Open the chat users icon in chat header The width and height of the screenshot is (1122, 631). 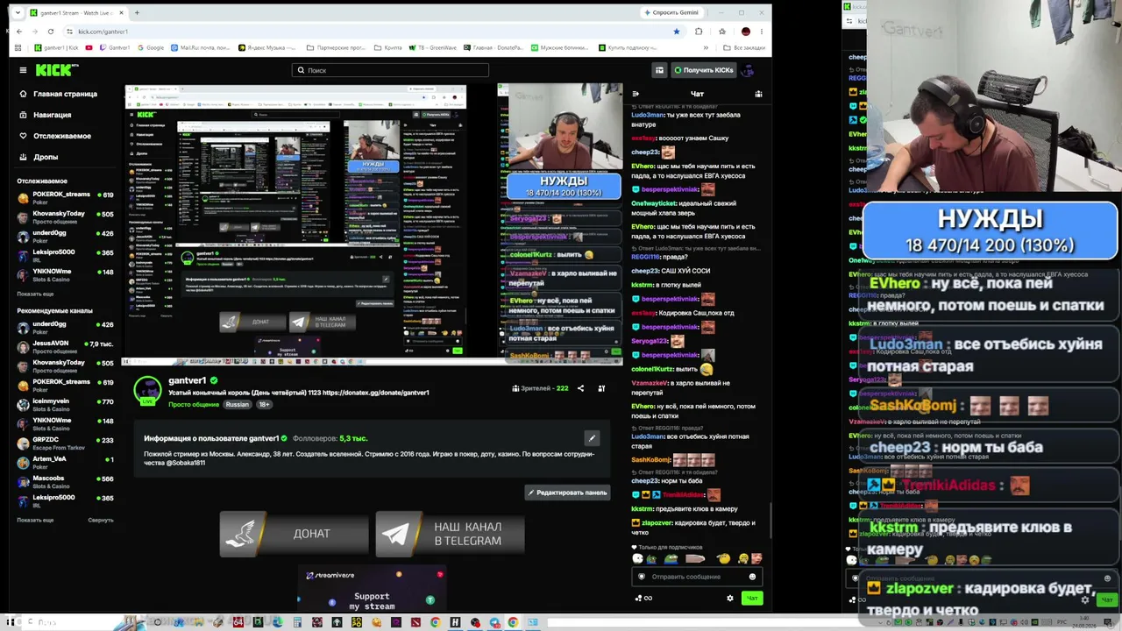click(758, 94)
